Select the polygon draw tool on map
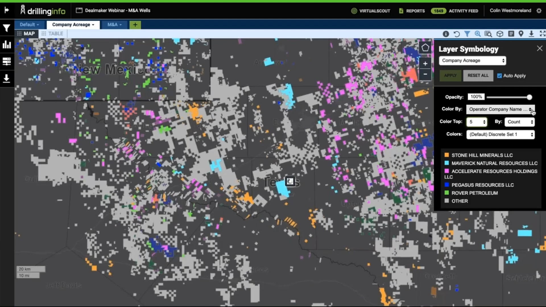The height and width of the screenshot is (307, 546). tap(425, 48)
